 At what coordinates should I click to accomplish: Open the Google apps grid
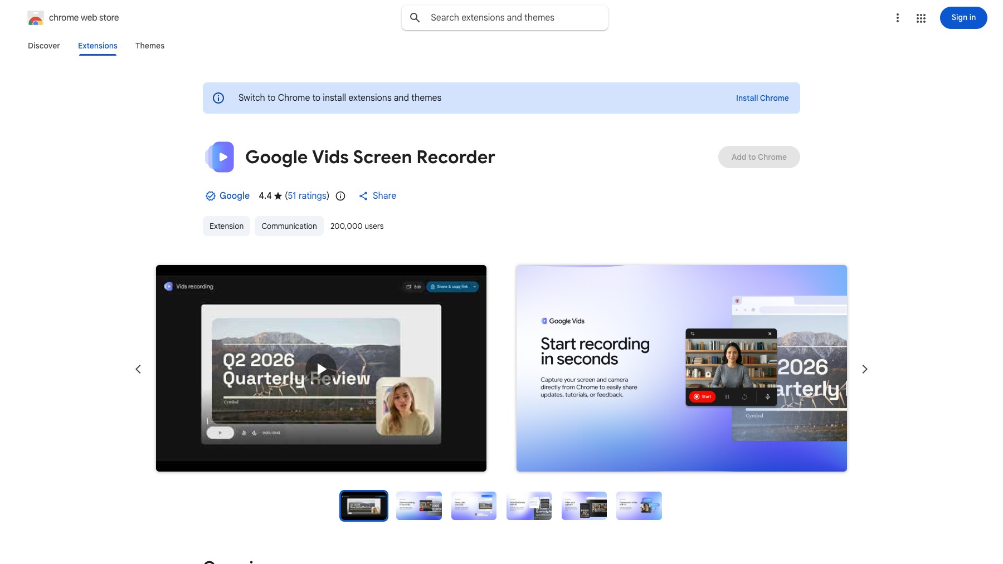tap(921, 18)
